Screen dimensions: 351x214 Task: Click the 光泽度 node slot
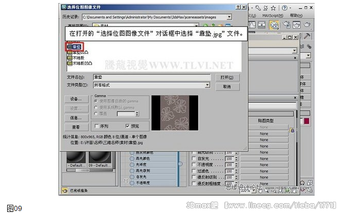click(x=153, y=164)
